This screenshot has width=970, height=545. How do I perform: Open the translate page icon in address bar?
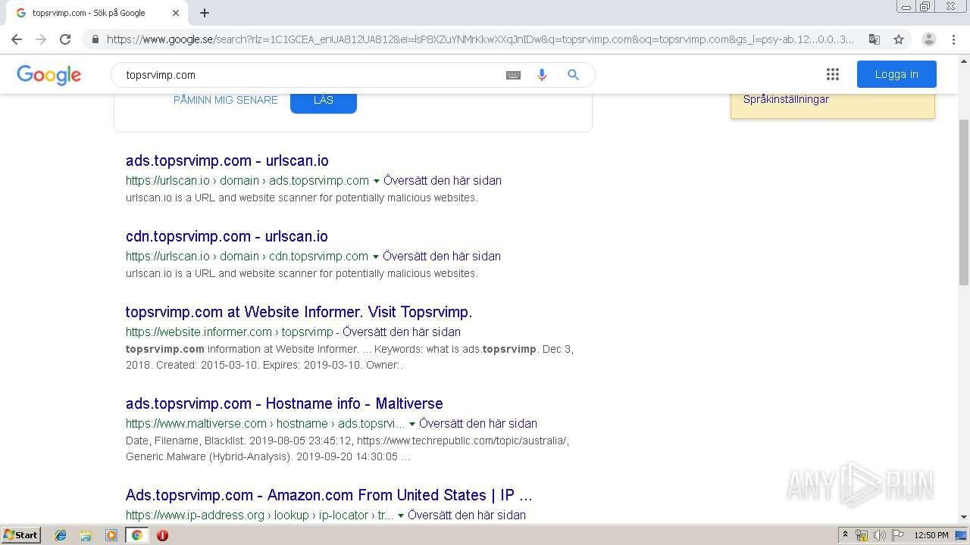pyautogui.click(x=874, y=39)
